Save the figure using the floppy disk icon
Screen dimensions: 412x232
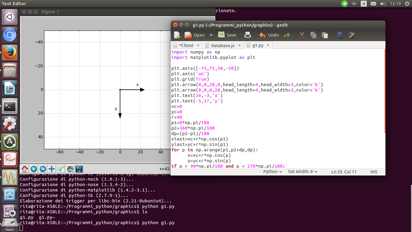pos(79,169)
